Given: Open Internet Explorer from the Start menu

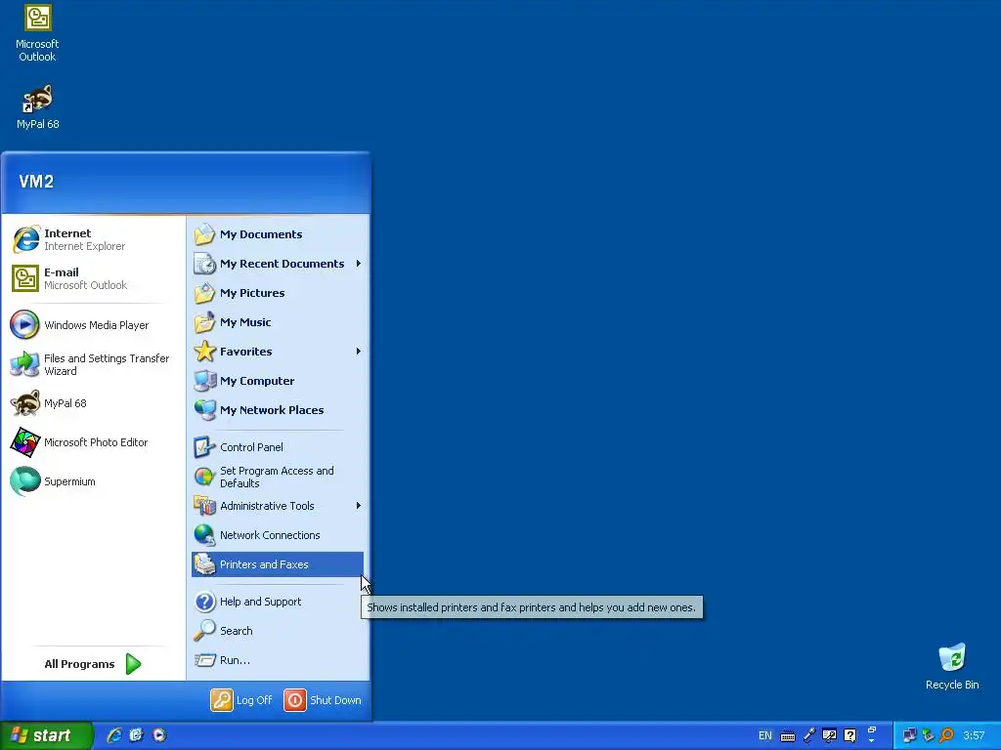Looking at the screenshot, I should (93, 240).
